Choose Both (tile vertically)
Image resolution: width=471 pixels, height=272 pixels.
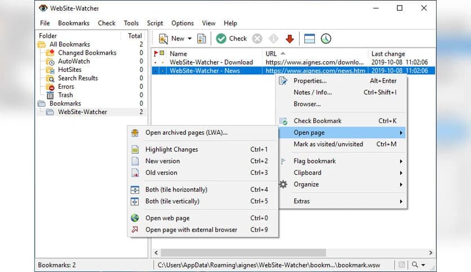(x=203, y=201)
